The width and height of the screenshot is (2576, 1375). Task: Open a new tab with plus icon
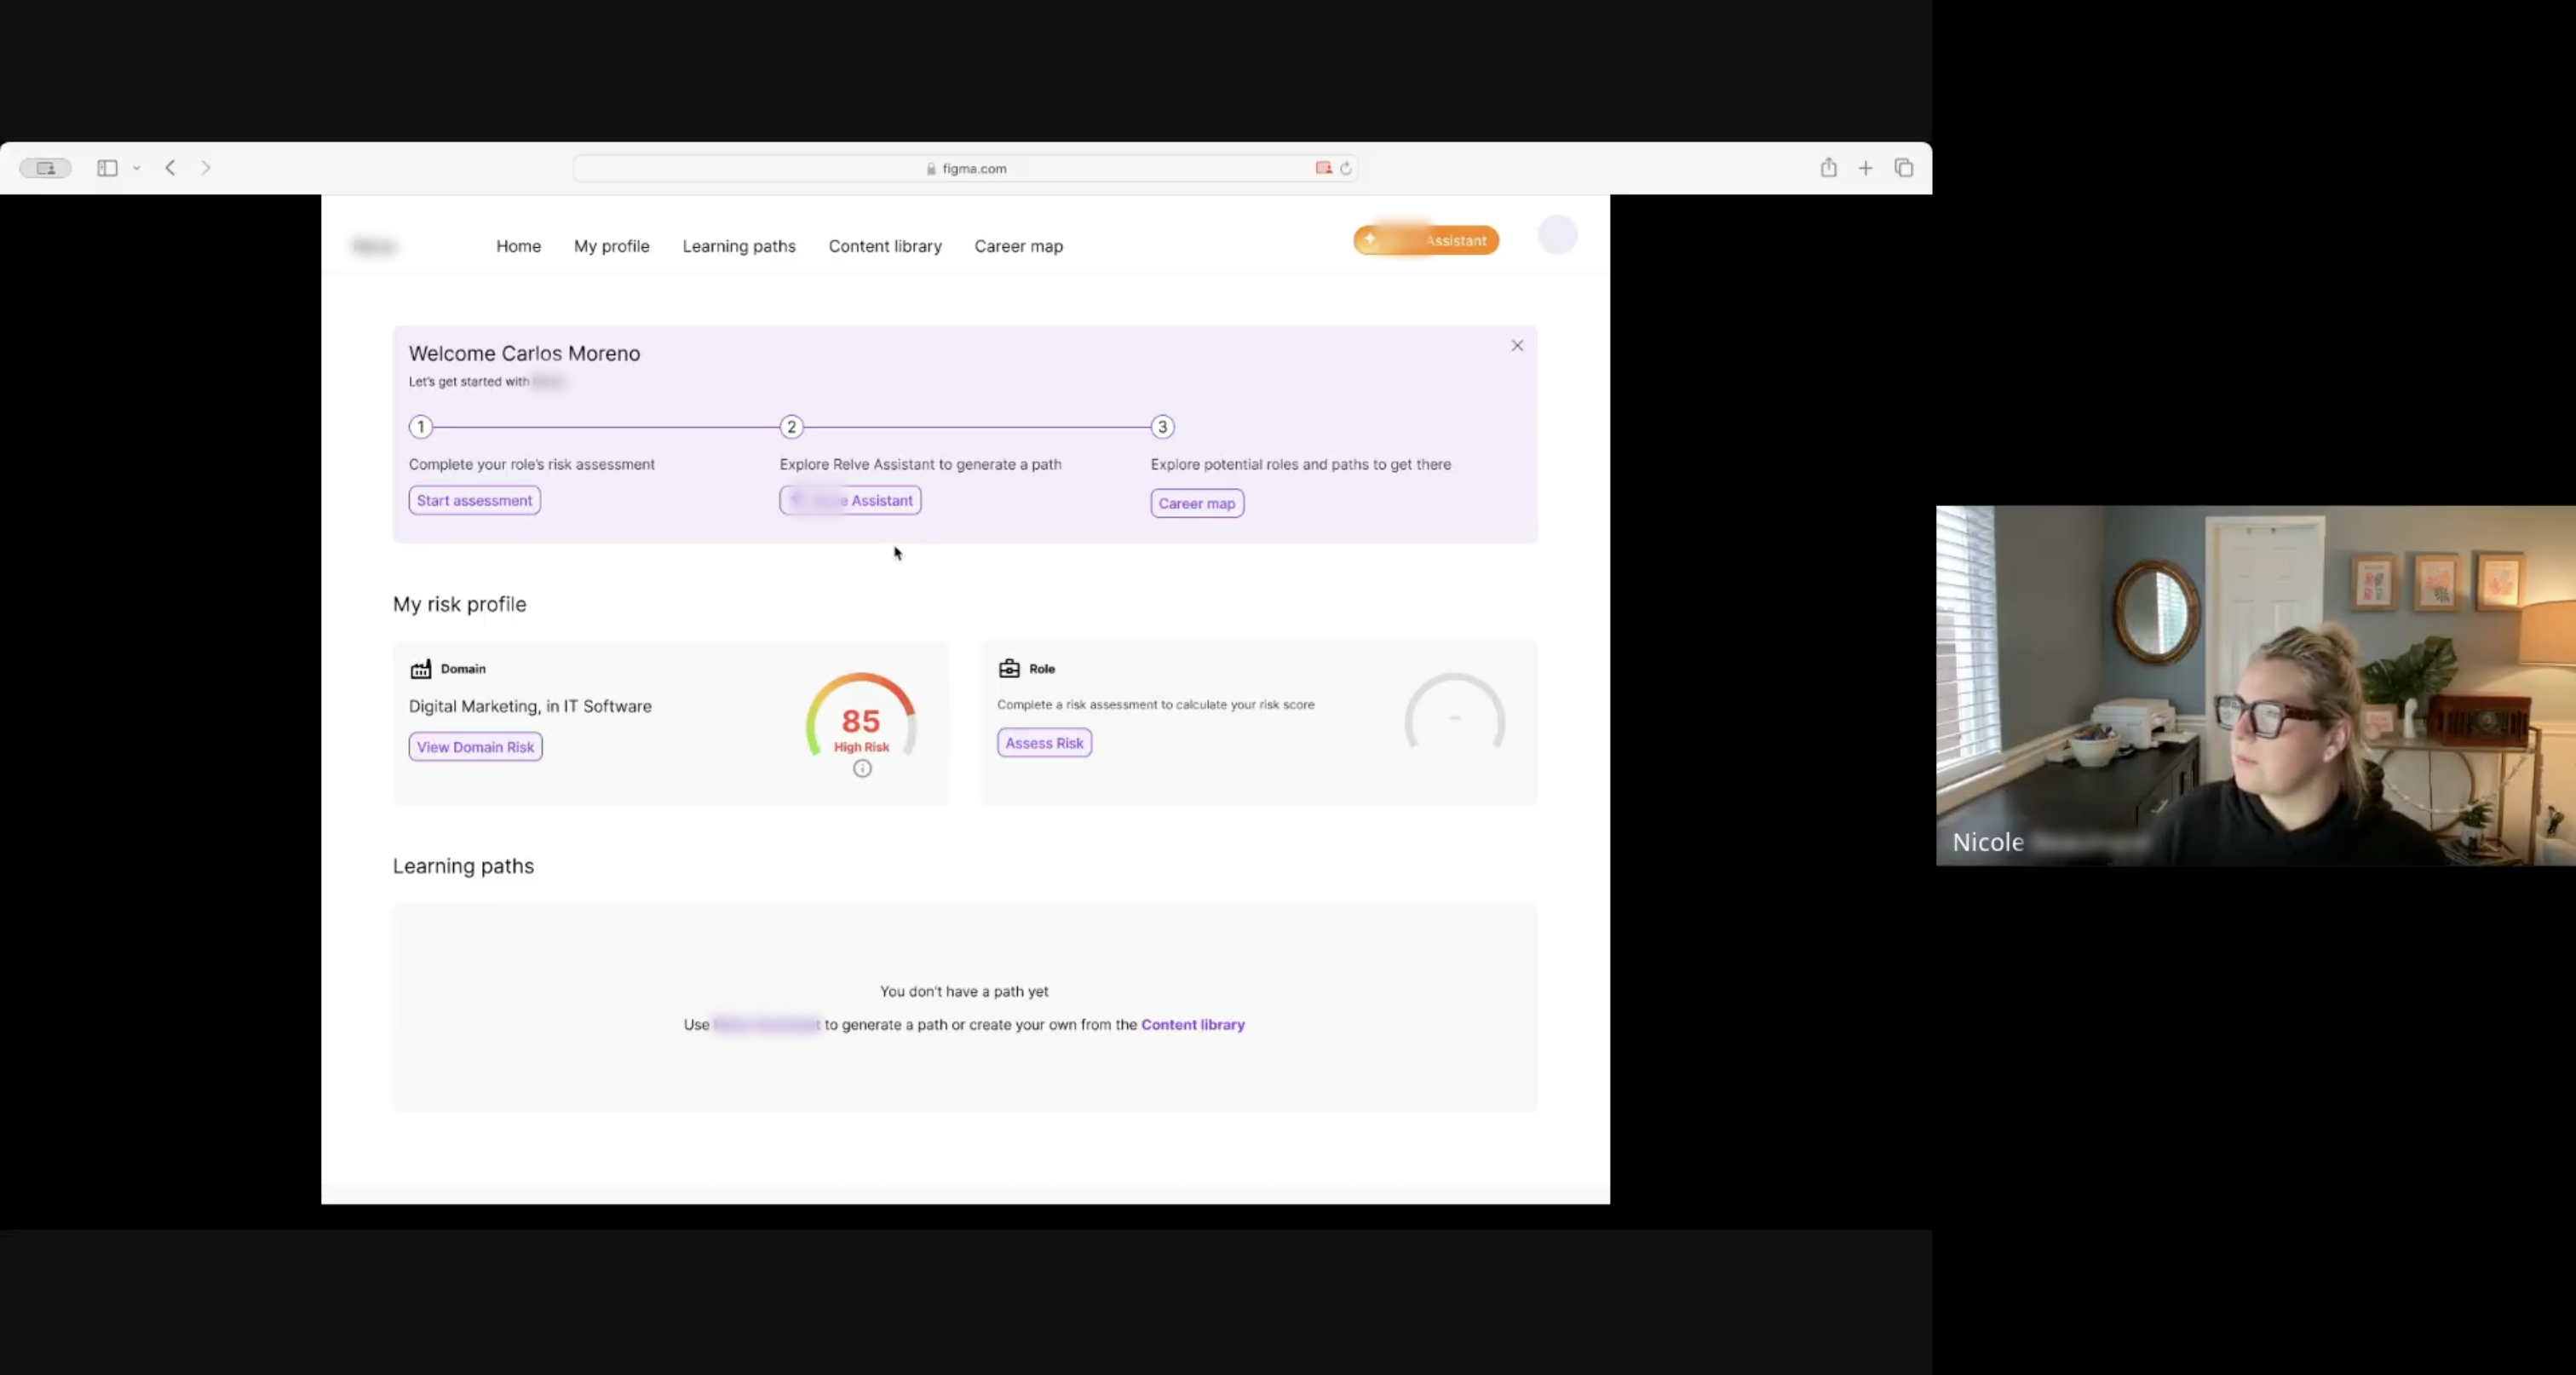(1865, 168)
